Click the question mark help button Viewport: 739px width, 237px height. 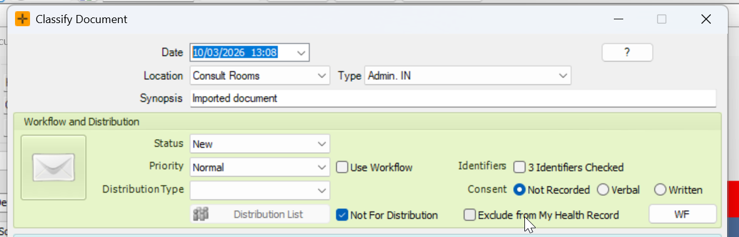click(x=627, y=52)
